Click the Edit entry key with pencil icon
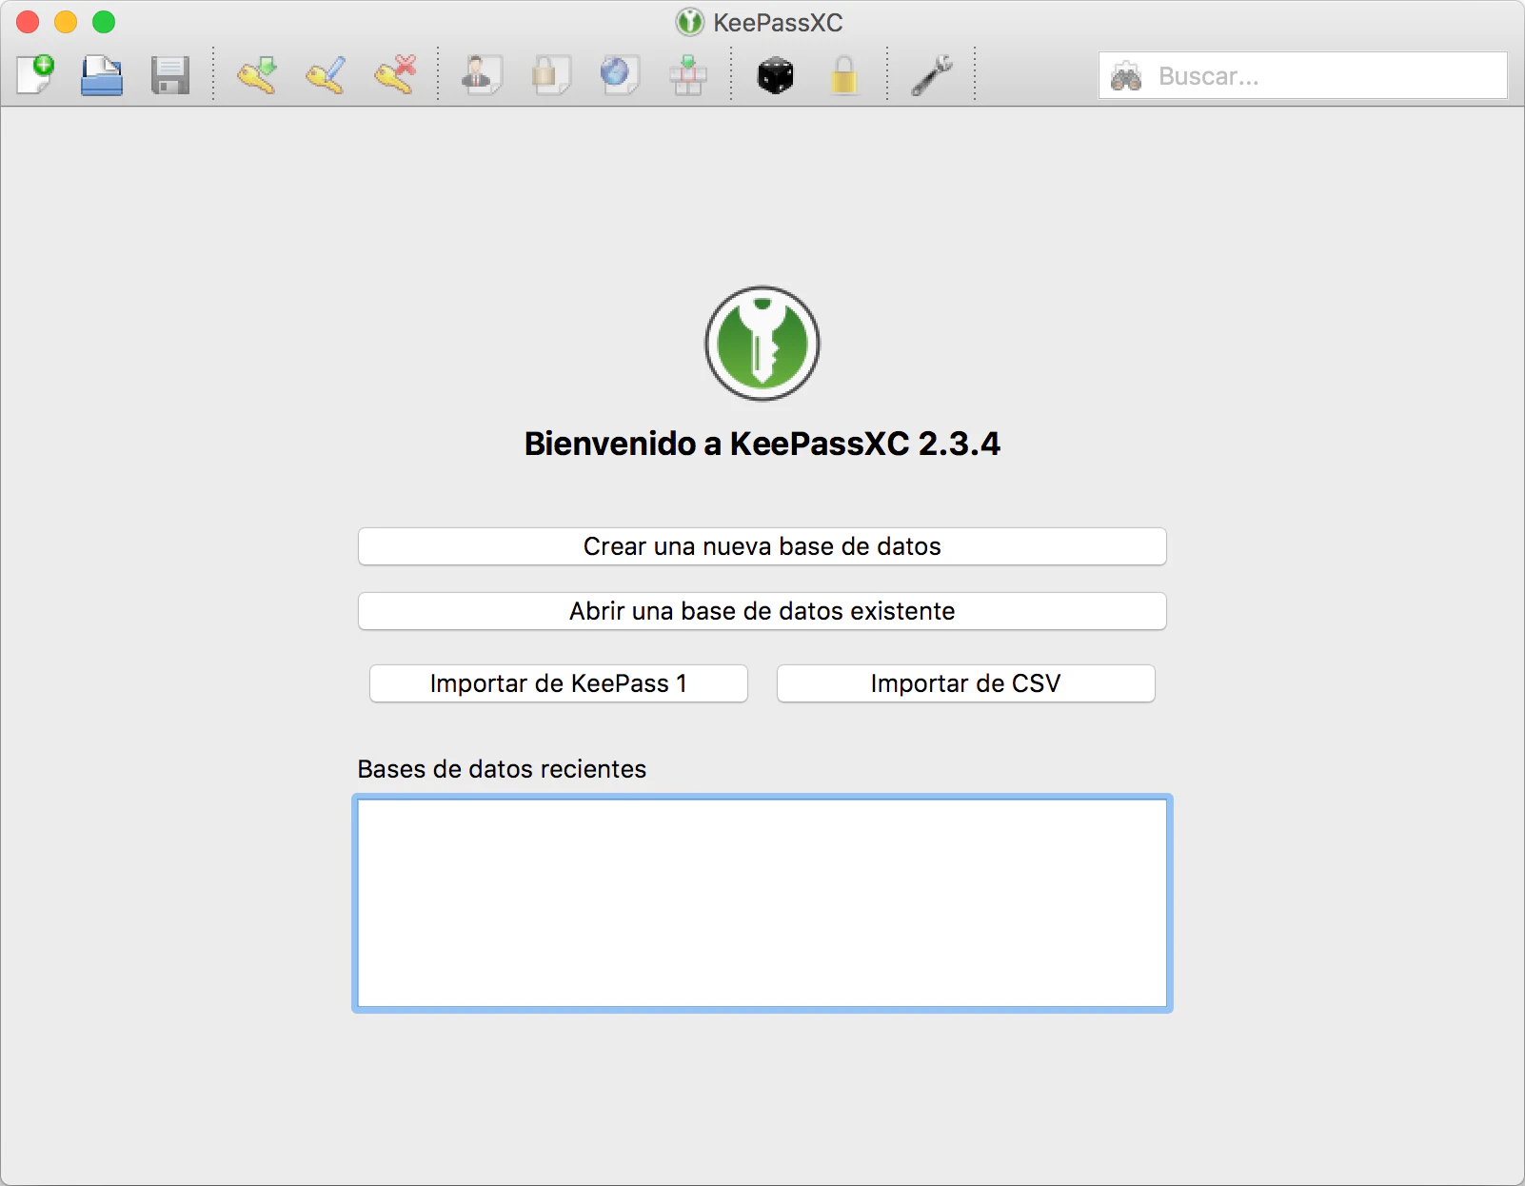 (326, 75)
